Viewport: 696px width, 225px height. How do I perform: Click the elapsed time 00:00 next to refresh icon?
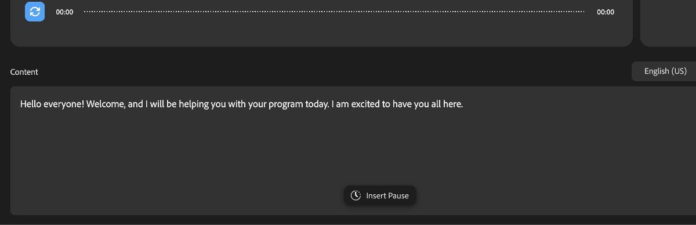64,12
